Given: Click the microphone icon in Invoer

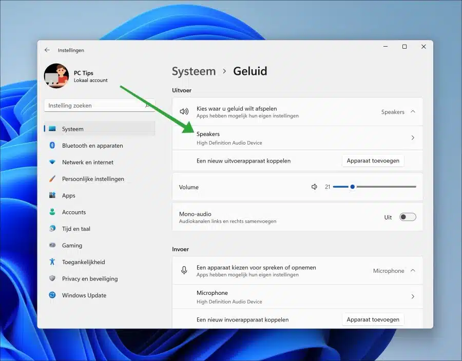Looking at the screenshot, I should coord(184,270).
